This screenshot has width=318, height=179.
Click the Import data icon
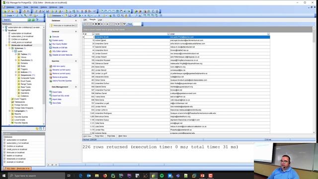pyautogui.click(x=51, y=99)
